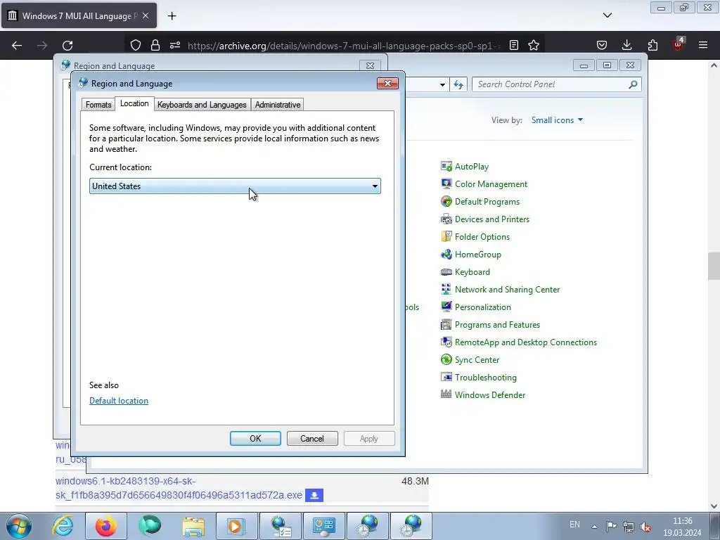Switch to Control Panel taskbar button

pyautogui.click(x=323, y=526)
